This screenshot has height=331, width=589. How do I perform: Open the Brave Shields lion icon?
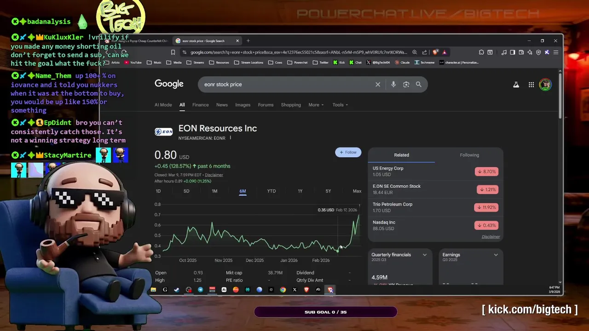point(435,52)
